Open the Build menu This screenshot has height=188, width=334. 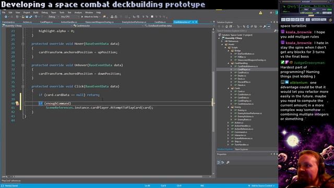coord(35,13)
